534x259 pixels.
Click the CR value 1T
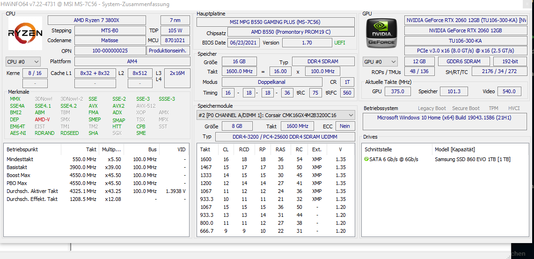[347, 82]
